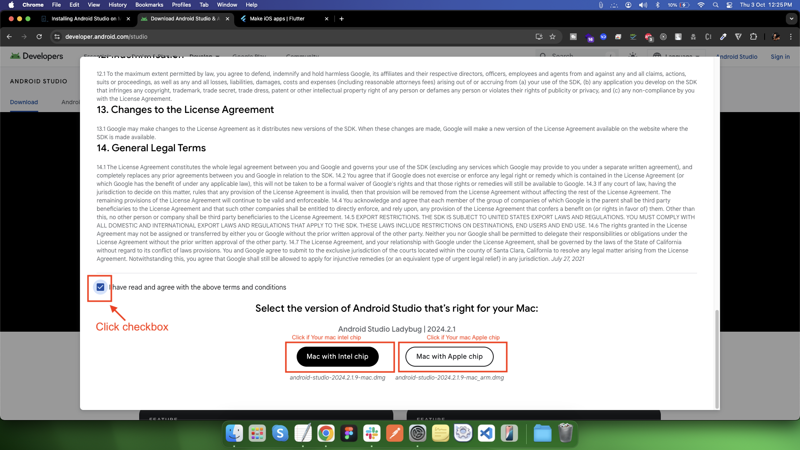Enable the I have read and agree checkbox
Viewport: 800px width, 450px height.
(100, 286)
